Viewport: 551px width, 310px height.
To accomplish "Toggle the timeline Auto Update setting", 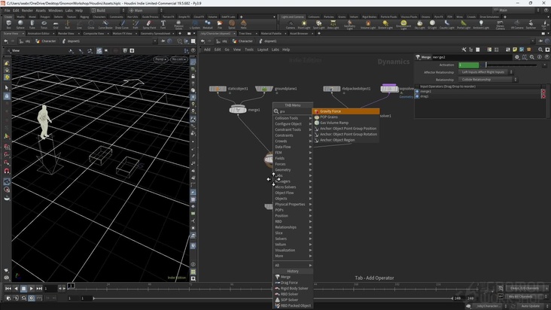I will [531, 306].
